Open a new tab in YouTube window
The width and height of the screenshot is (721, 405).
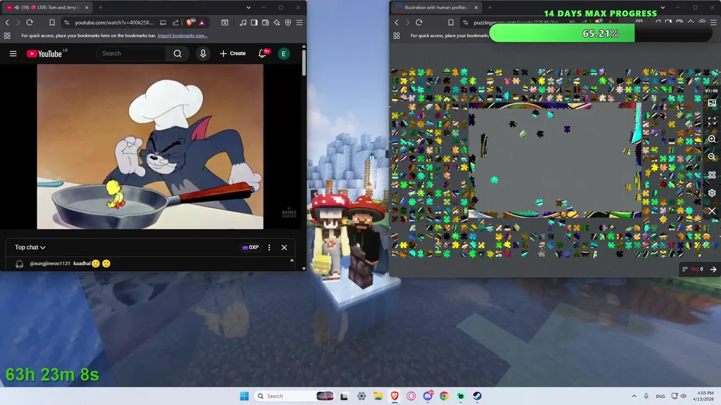click(x=100, y=7)
